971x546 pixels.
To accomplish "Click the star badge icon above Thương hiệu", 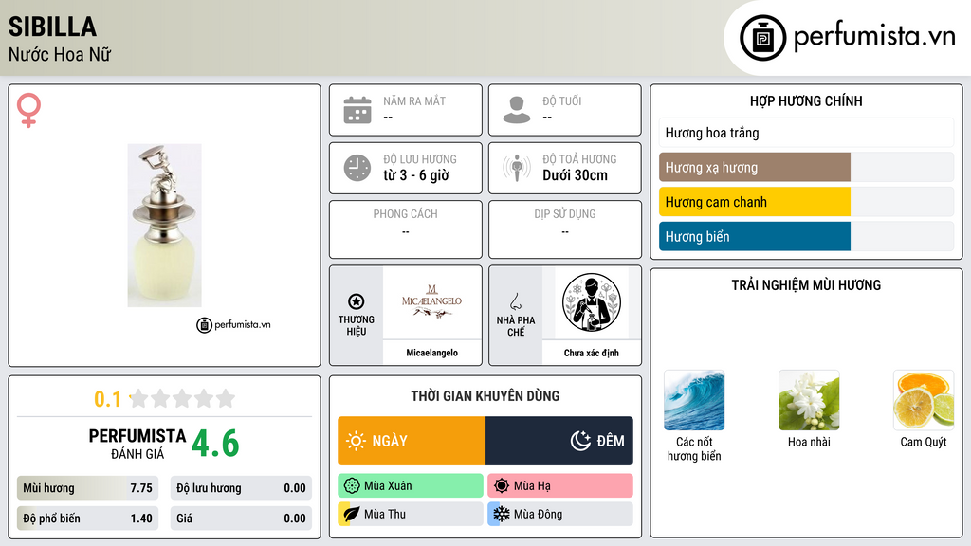I will coord(357,301).
